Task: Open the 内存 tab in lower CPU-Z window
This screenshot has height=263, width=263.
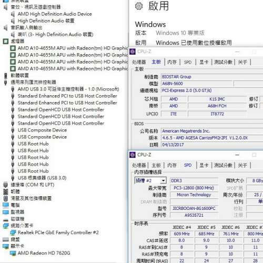Action: point(172,165)
